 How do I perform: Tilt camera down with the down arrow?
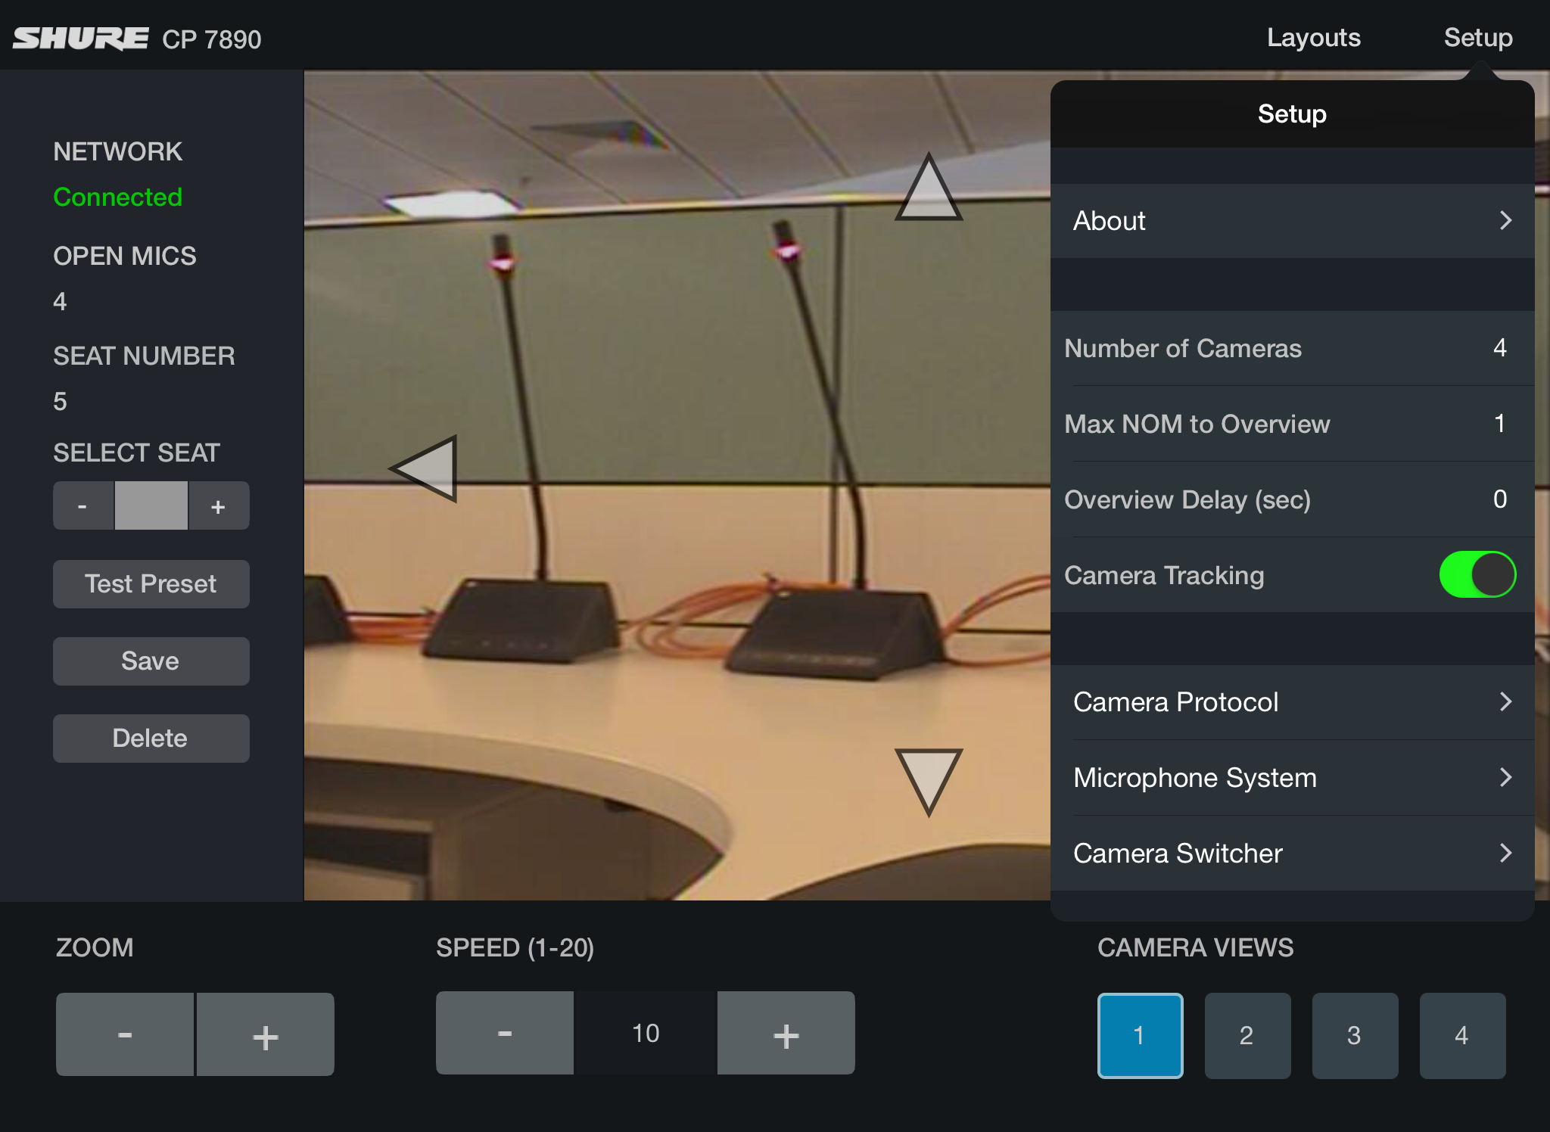pos(929,777)
